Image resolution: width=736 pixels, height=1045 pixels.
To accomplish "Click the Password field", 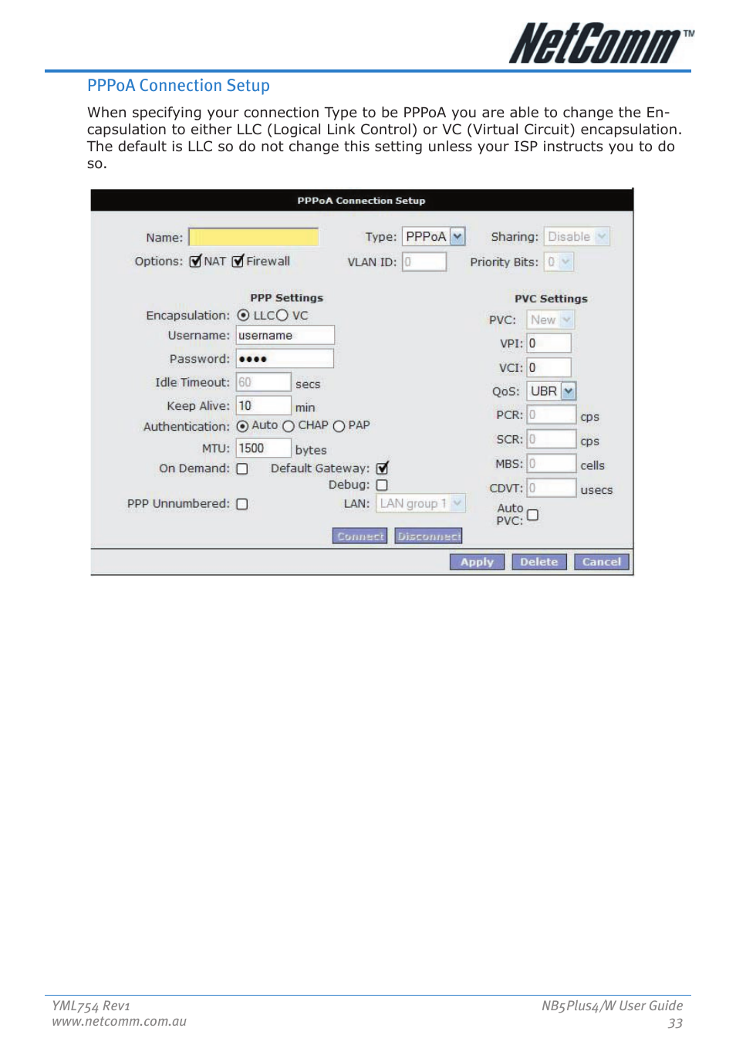I will (285, 358).
